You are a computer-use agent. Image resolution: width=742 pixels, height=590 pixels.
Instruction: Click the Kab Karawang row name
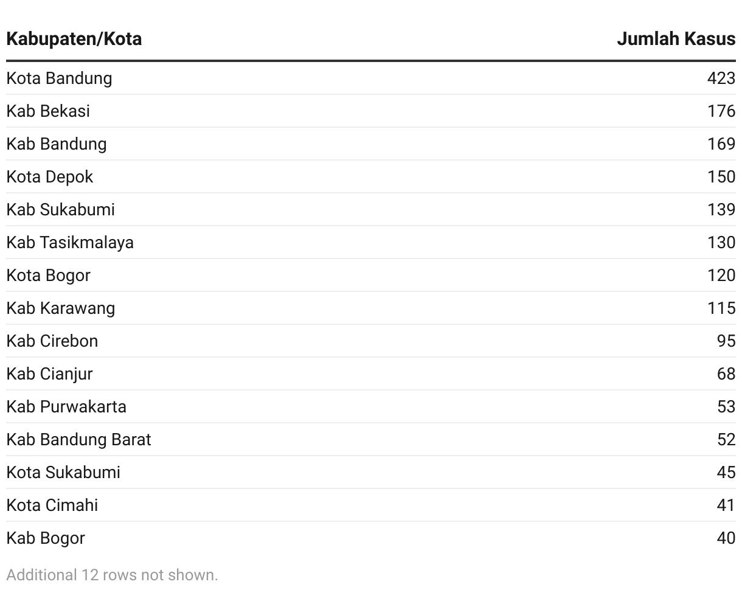click(61, 308)
